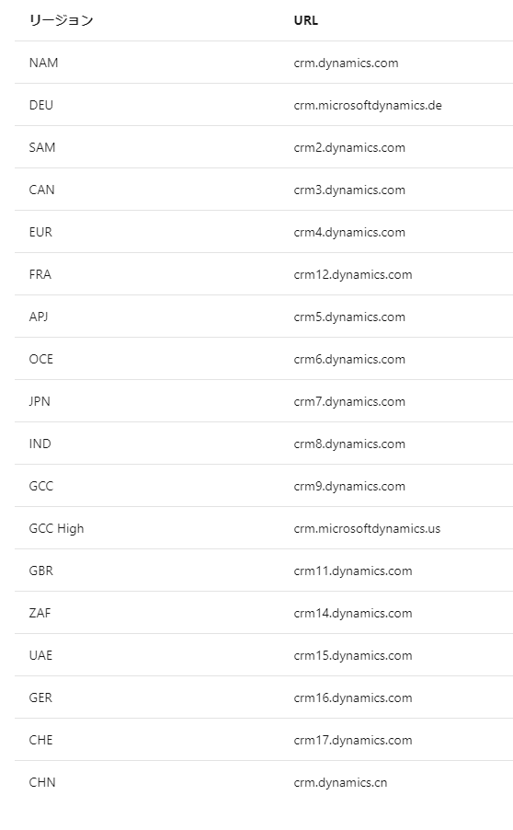Select the GCC region cell

click(x=41, y=486)
